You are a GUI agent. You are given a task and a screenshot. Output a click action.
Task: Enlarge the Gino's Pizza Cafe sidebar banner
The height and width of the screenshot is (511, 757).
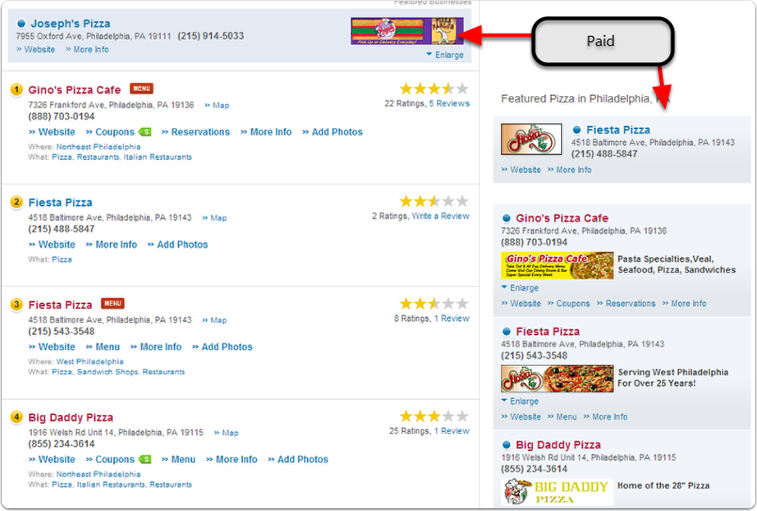[520, 288]
